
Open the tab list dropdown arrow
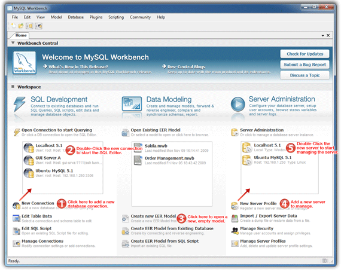(x=322, y=35)
